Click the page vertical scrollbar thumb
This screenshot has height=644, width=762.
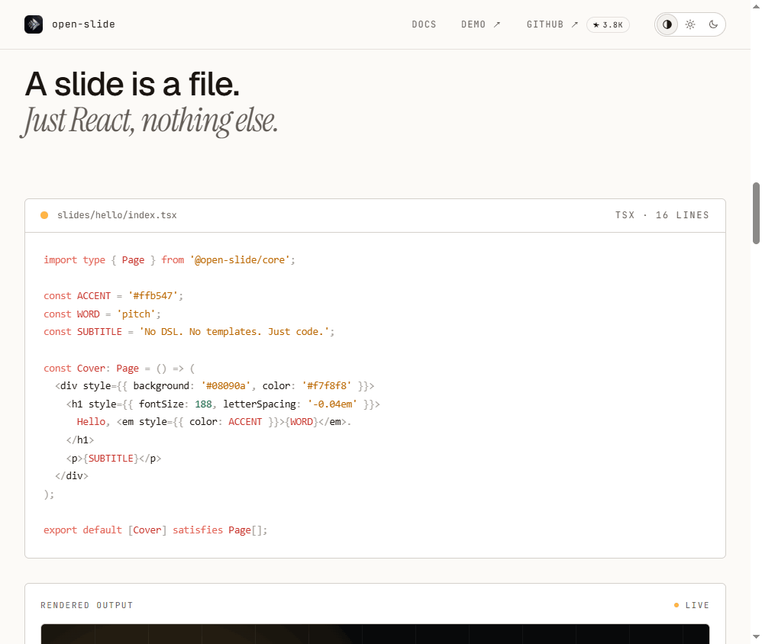coord(756,213)
